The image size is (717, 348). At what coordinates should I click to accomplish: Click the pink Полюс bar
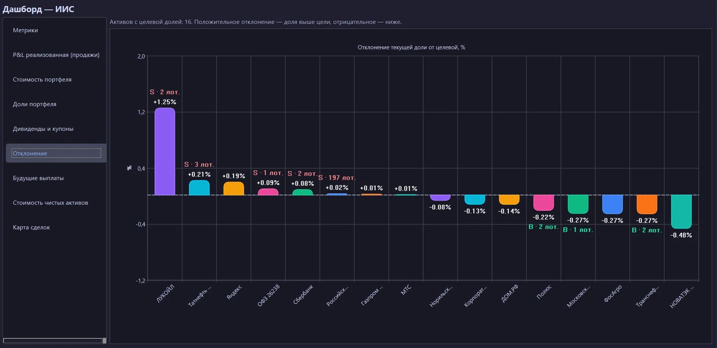(x=543, y=202)
